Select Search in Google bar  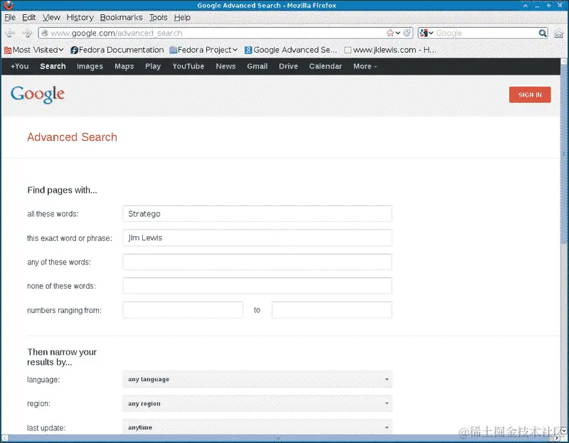(53, 66)
